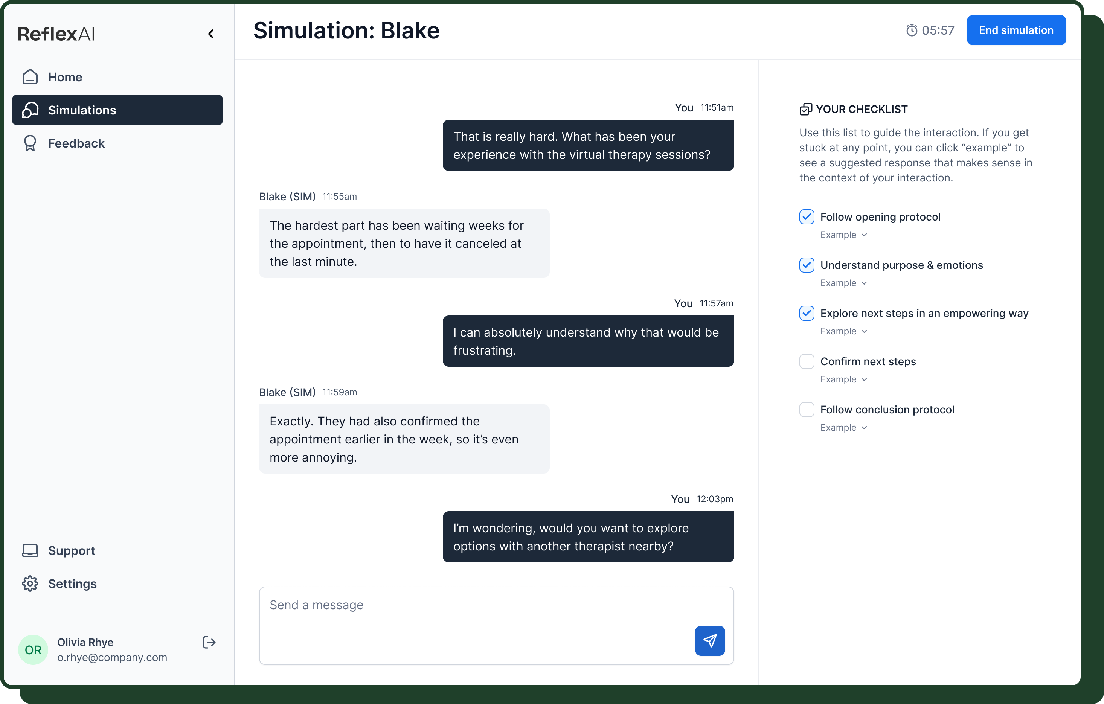
Task: Open the Feedback section
Action: click(x=76, y=143)
